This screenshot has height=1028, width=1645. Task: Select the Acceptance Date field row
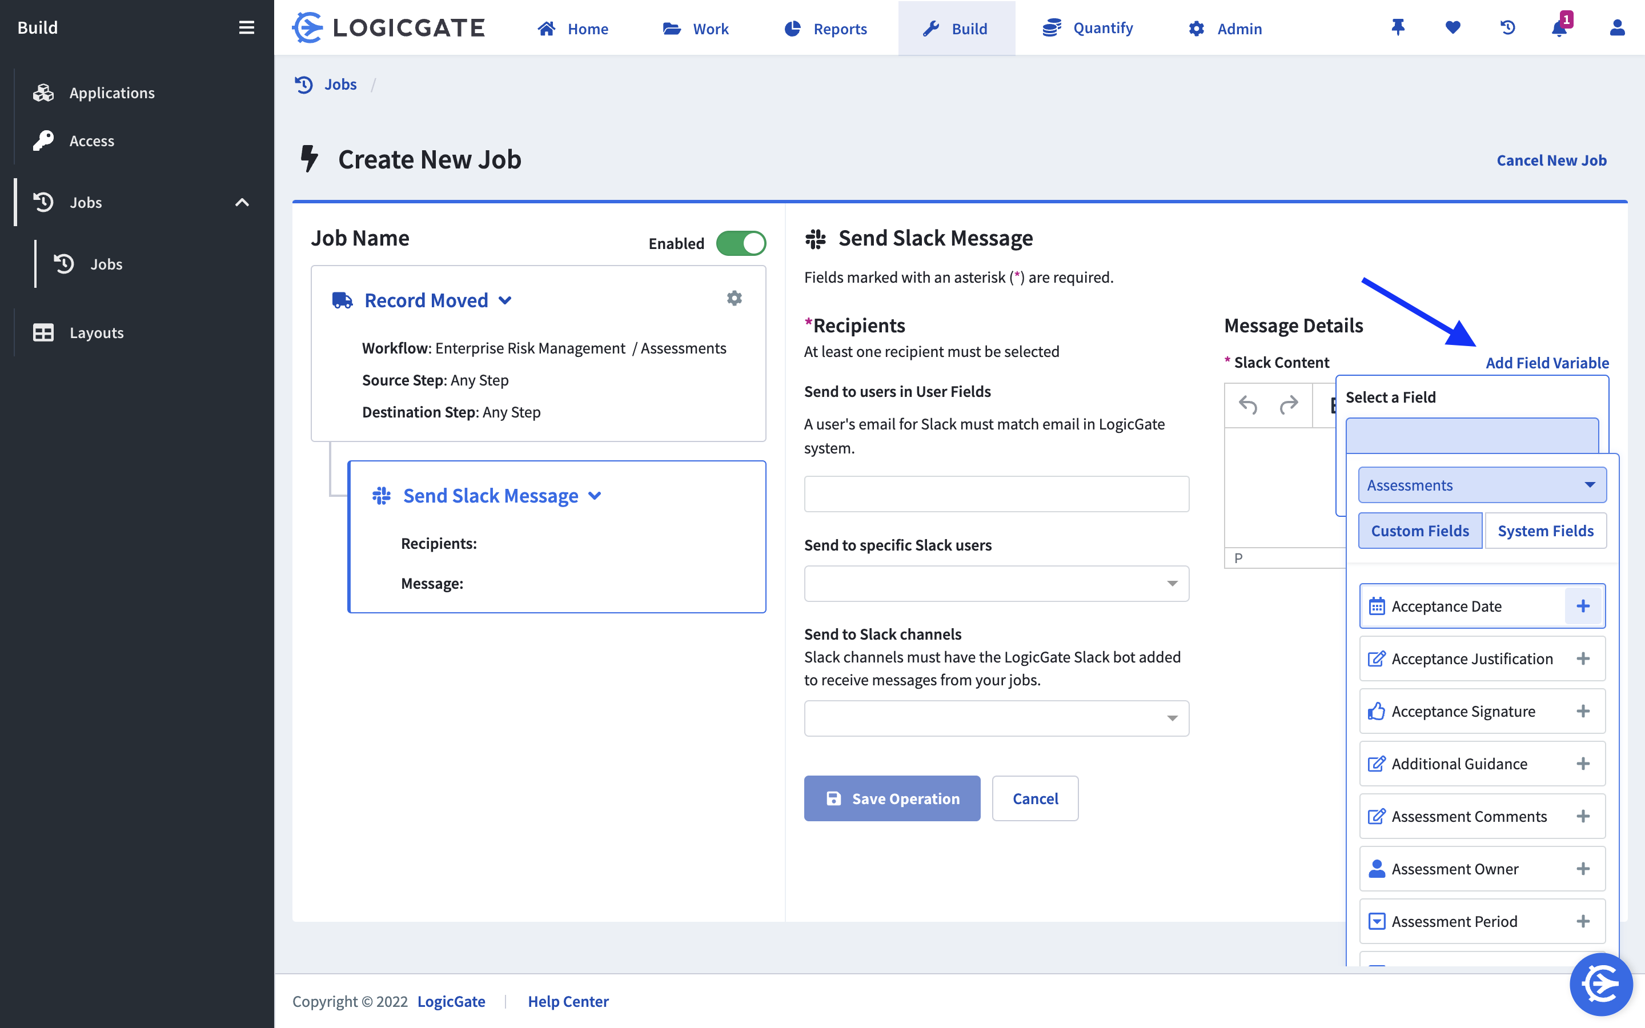[1483, 606]
